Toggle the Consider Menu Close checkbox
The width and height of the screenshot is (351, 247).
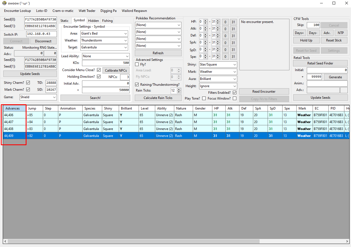point(99,70)
